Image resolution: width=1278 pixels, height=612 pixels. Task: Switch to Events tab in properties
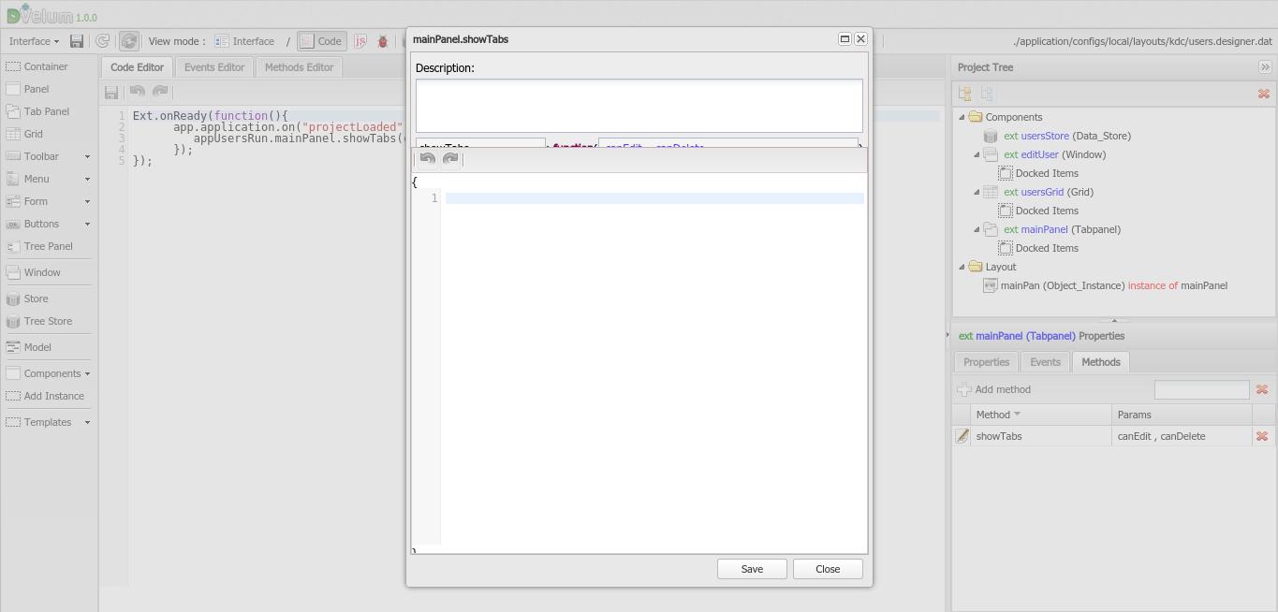1045,362
